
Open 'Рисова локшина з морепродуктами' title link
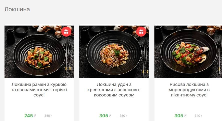189,90
